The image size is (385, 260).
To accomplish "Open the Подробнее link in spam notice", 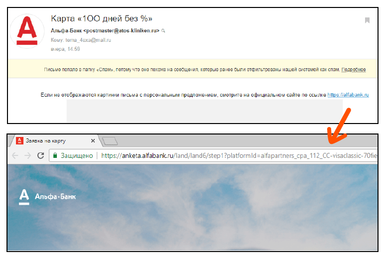I will [353, 69].
